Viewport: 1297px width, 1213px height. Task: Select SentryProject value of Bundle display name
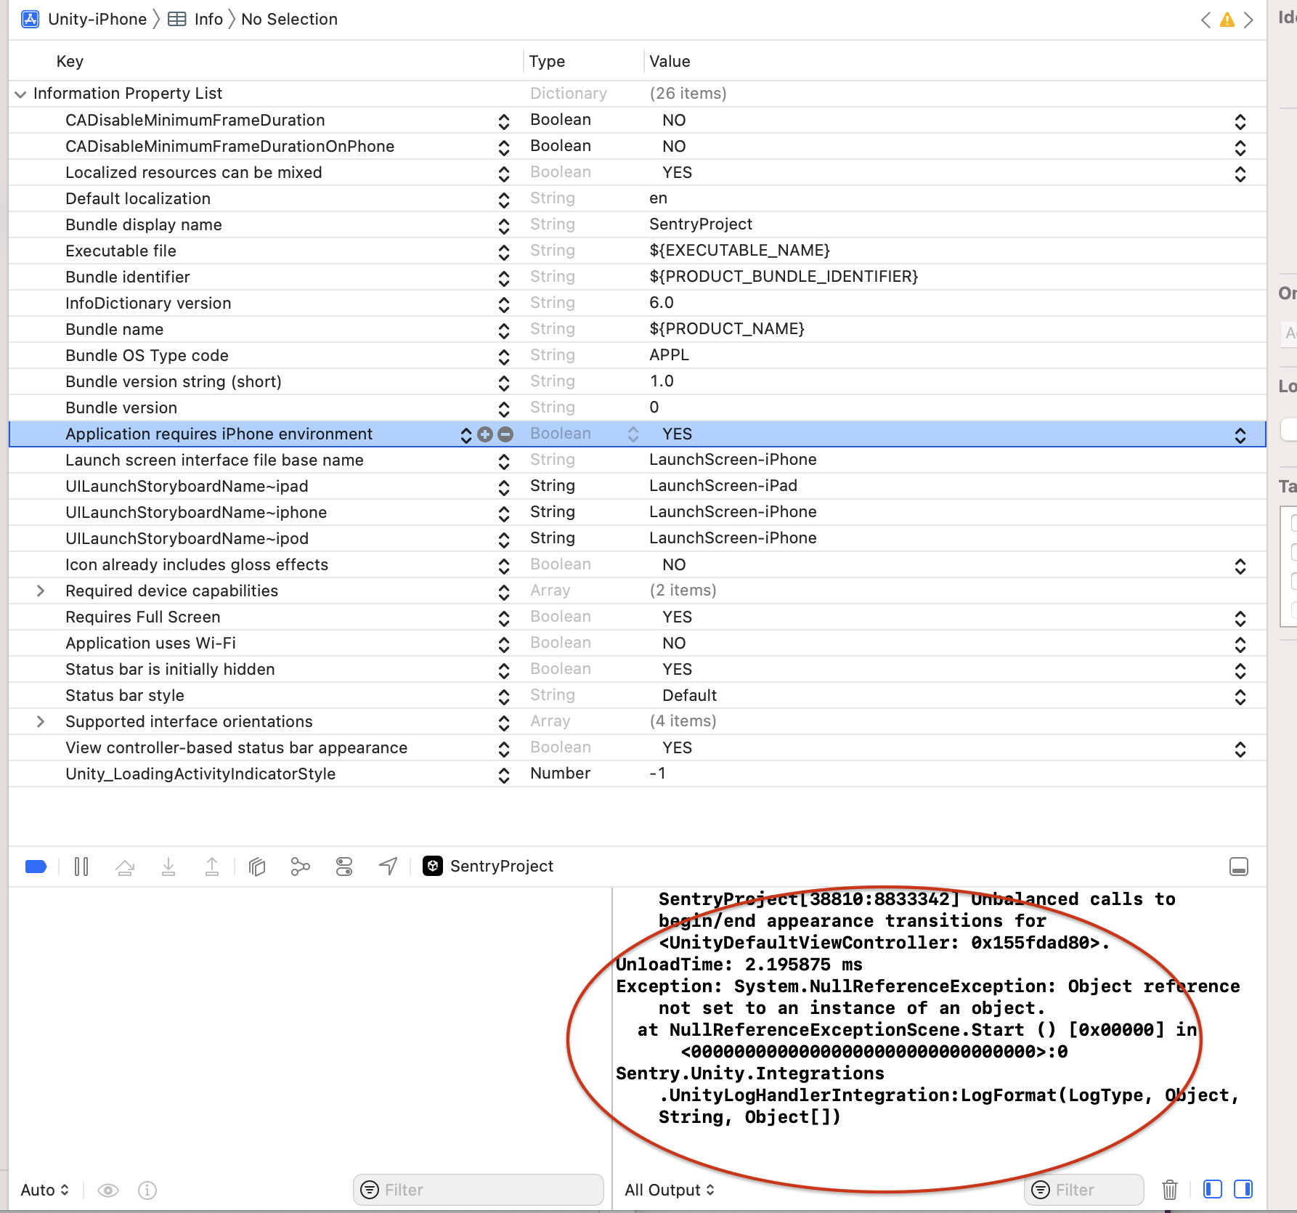(x=701, y=224)
